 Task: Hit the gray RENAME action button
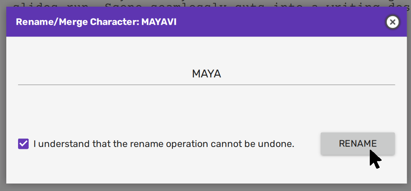tap(358, 144)
